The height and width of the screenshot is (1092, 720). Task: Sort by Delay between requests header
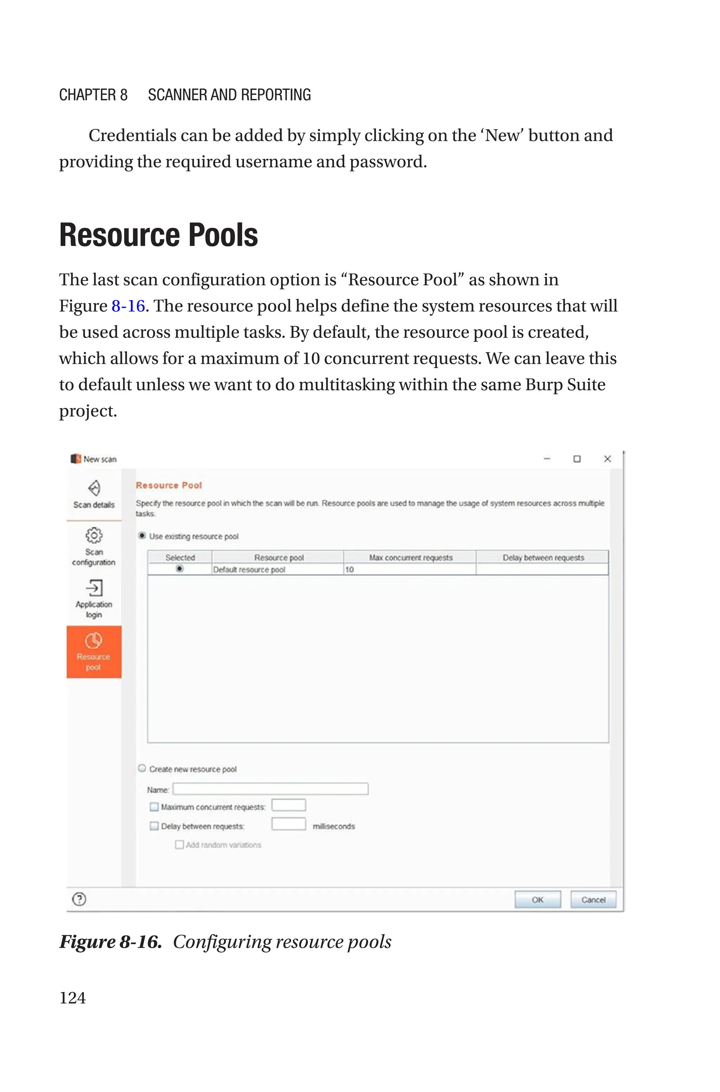coord(543,557)
